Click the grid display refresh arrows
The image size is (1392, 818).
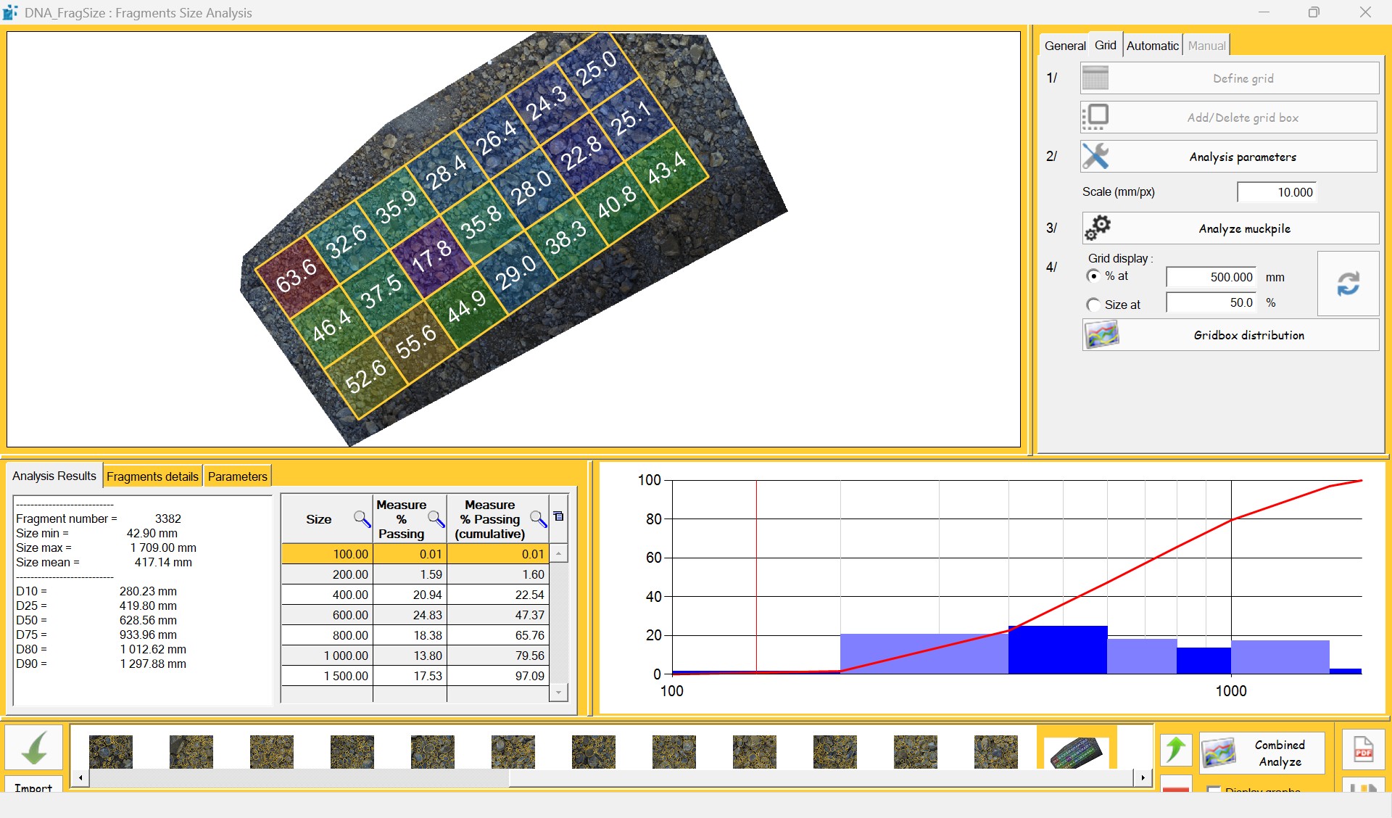tap(1348, 284)
